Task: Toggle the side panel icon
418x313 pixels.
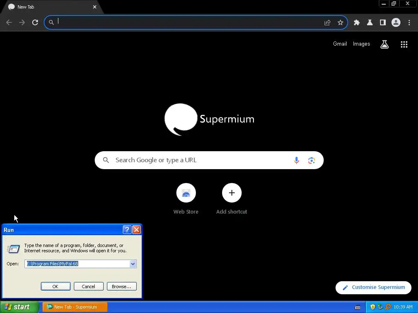Action: coord(383,23)
